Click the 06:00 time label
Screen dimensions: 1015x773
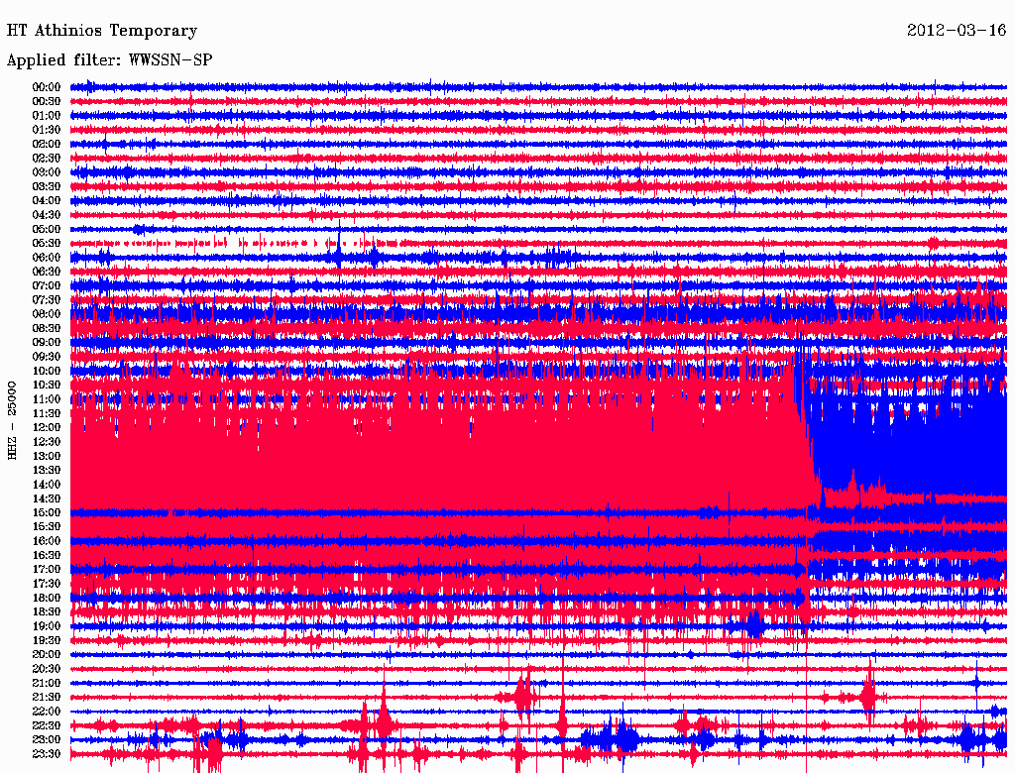click(x=47, y=257)
